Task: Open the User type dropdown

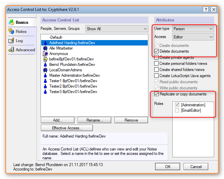Action: pos(193,29)
